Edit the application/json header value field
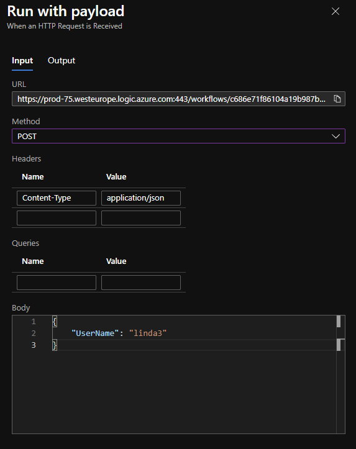The height and width of the screenshot is (449, 356). point(141,198)
